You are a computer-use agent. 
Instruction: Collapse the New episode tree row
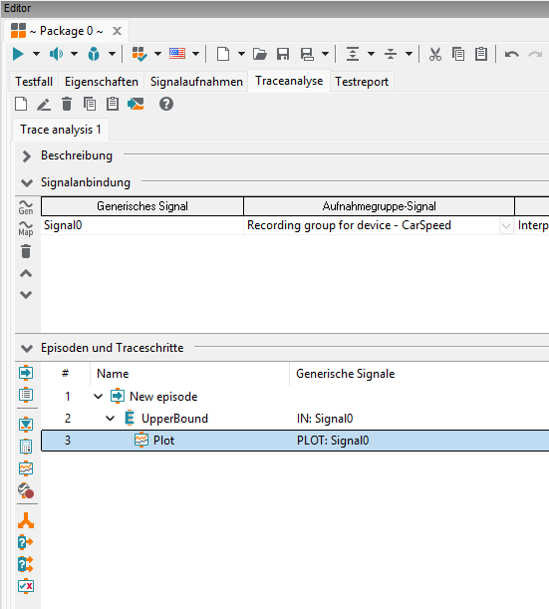click(99, 397)
